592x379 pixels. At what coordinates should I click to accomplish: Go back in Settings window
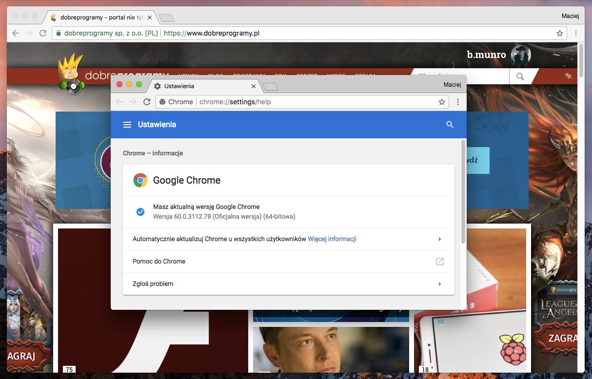click(x=119, y=102)
